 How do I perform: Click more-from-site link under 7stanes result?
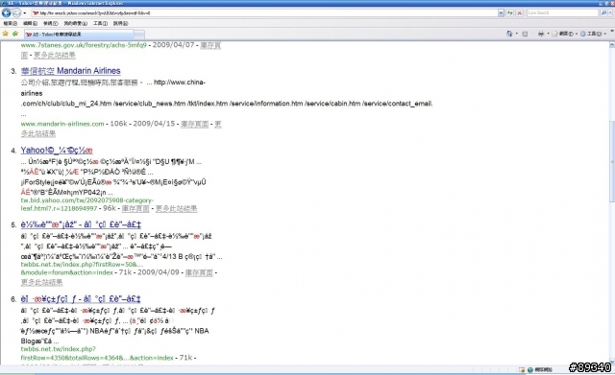55,56
